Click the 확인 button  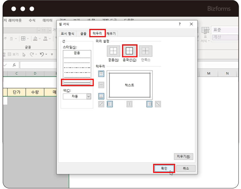click(164, 168)
